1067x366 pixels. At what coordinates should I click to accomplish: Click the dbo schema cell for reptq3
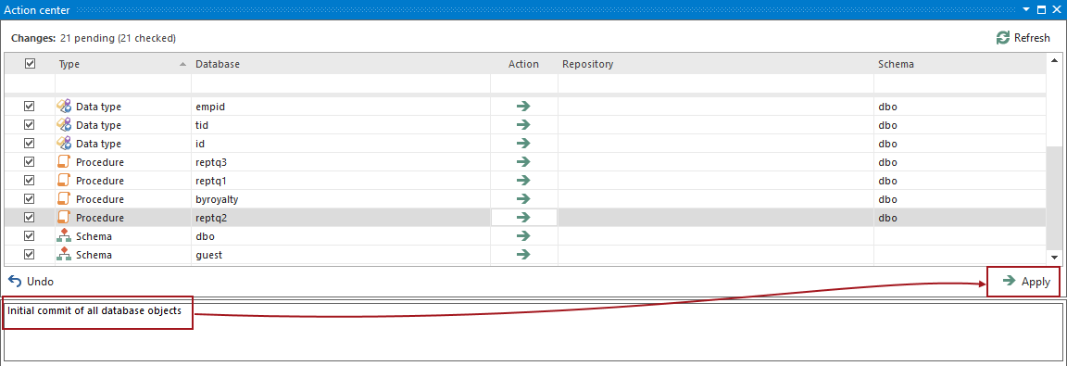pos(960,162)
